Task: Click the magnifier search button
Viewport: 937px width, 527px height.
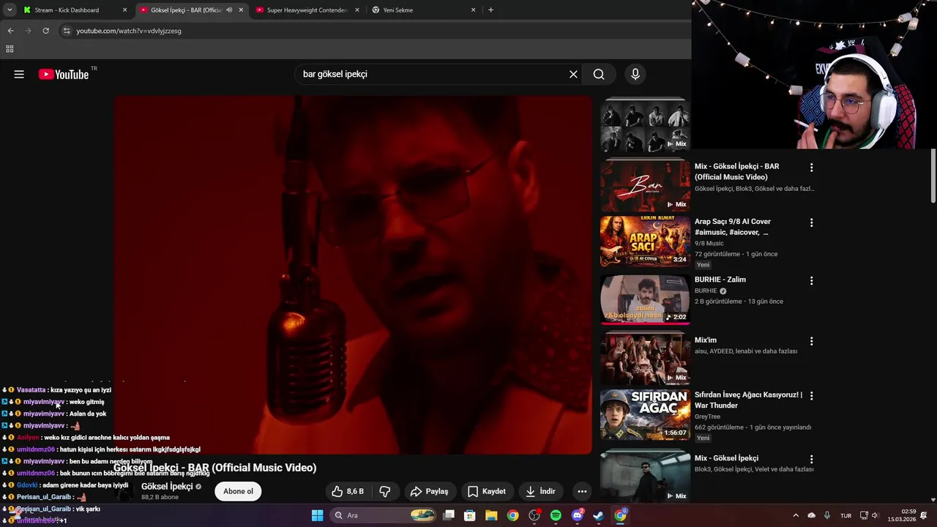Action: (599, 74)
